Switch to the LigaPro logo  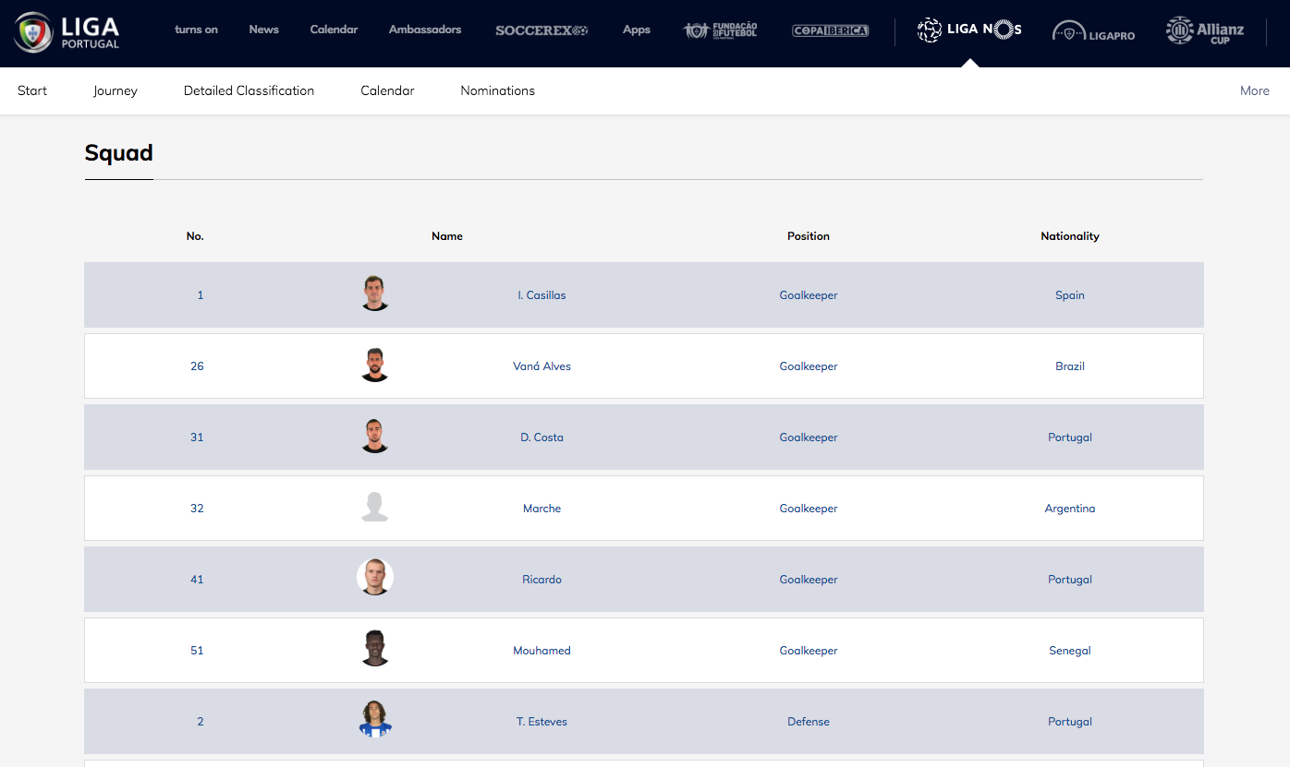point(1093,32)
